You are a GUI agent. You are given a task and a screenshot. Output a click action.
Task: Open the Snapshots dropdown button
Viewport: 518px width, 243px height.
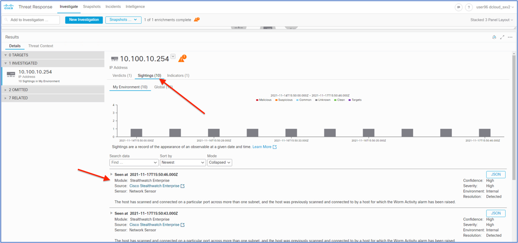(x=123, y=20)
